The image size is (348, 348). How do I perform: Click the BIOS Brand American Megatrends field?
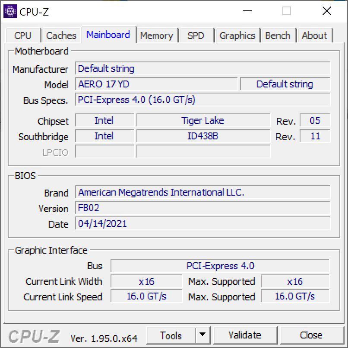point(202,192)
